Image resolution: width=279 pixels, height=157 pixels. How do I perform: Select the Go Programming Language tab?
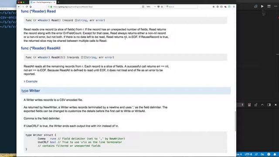(43, 2)
